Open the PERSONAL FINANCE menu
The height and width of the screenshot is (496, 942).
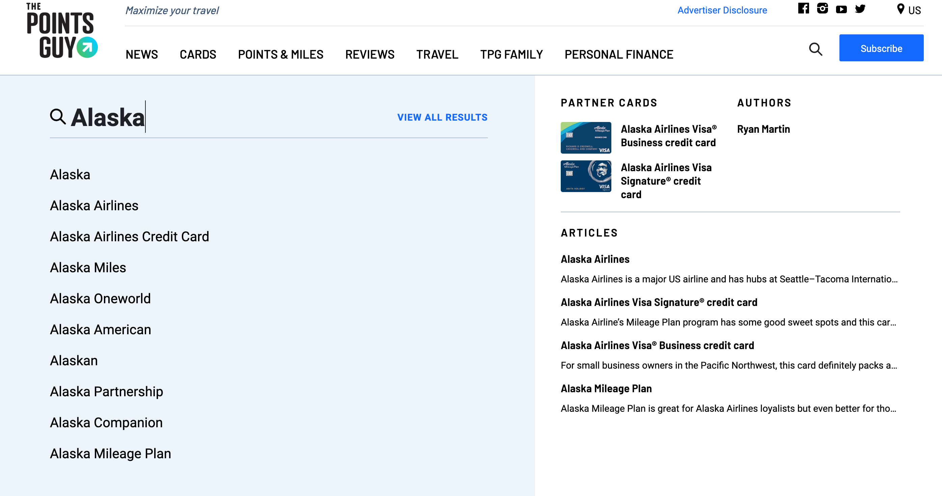pyautogui.click(x=619, y=55)
